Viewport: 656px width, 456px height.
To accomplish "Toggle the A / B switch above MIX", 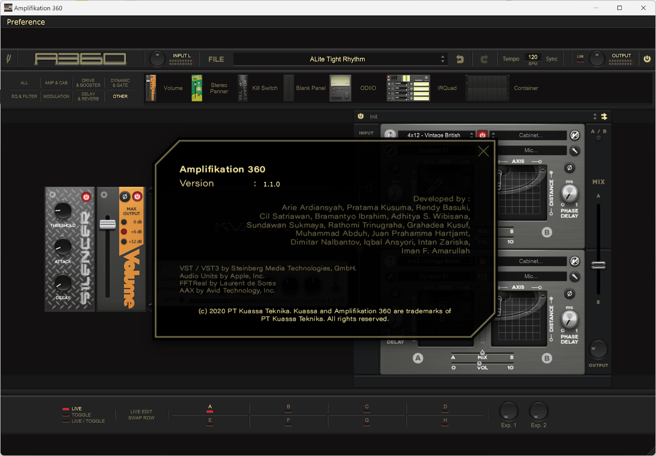I will (x=598, y=138).
